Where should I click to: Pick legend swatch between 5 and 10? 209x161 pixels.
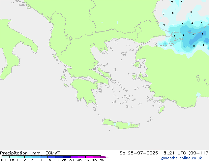(36, 157)
